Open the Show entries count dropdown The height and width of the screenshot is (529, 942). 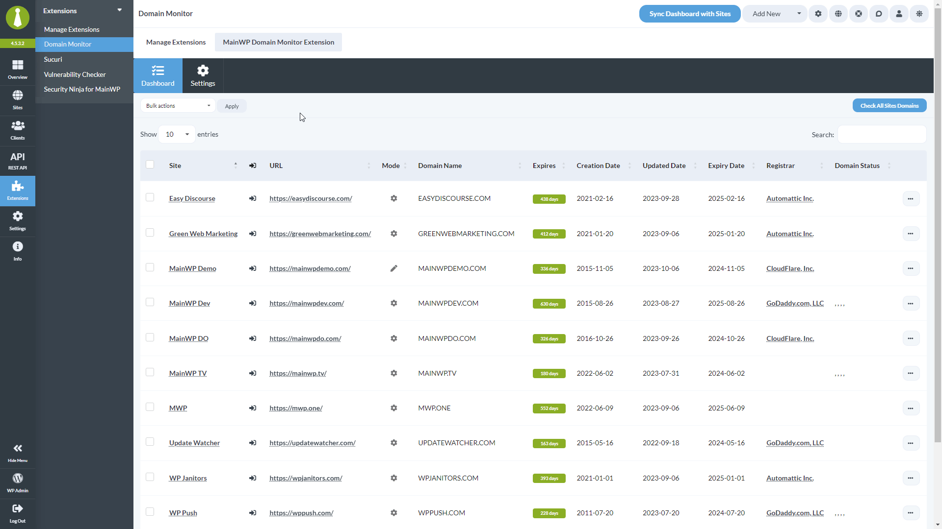click(177, 134)
